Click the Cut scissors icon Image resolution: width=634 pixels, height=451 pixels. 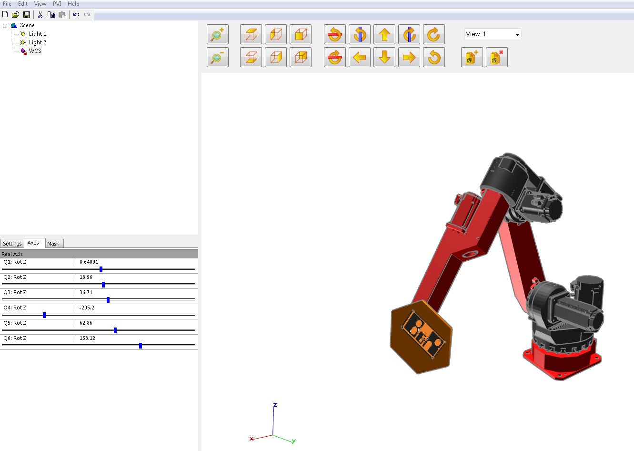(40, 15)
